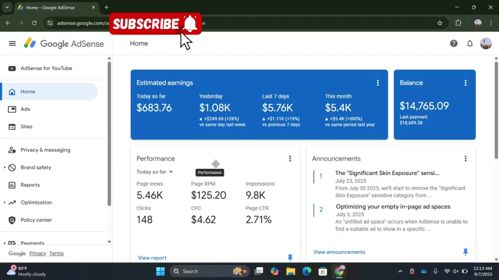The image size is (499, 280).
Task: Open Microsoft Edge from the taskbar
Action: click(x=307, y=271)
